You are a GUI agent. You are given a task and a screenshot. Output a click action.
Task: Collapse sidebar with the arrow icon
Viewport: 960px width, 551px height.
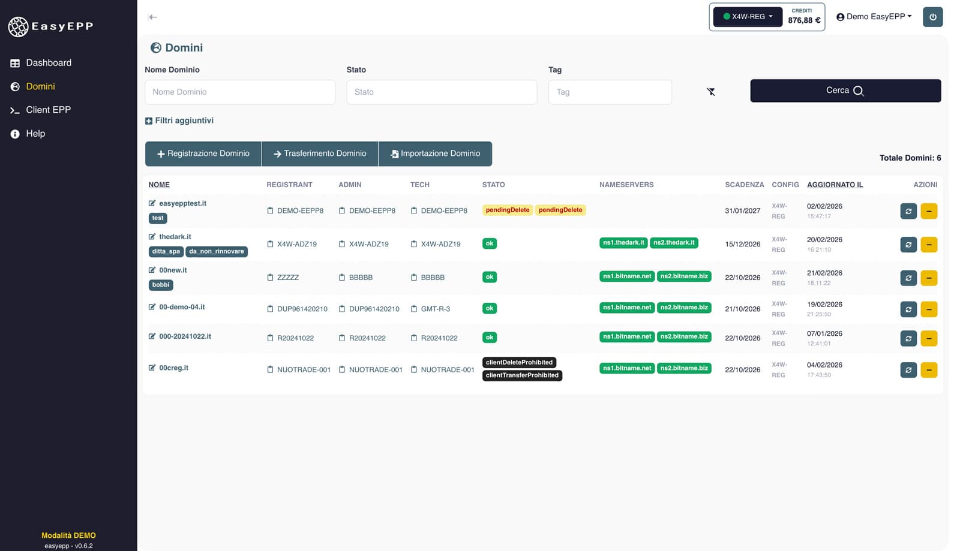(x=152, y=17)
